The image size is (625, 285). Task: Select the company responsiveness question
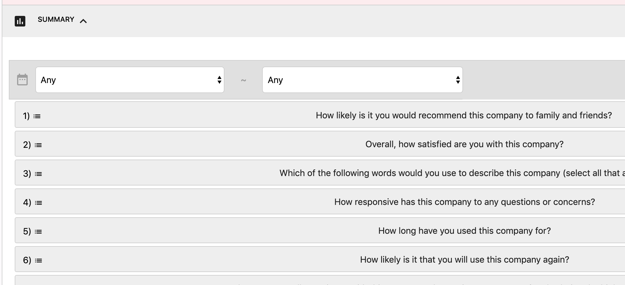(x=464, y=202)
